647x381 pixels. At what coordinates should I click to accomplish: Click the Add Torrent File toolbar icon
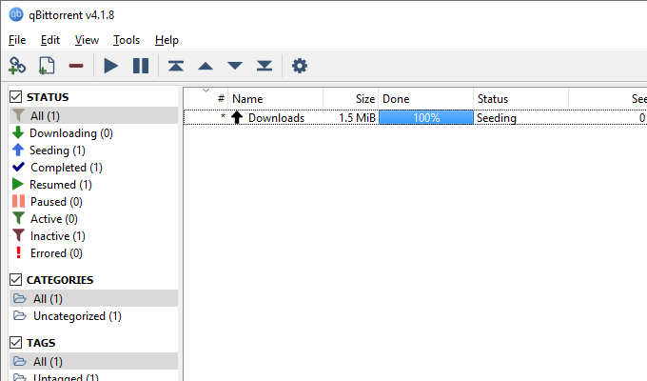click(47, 66)
